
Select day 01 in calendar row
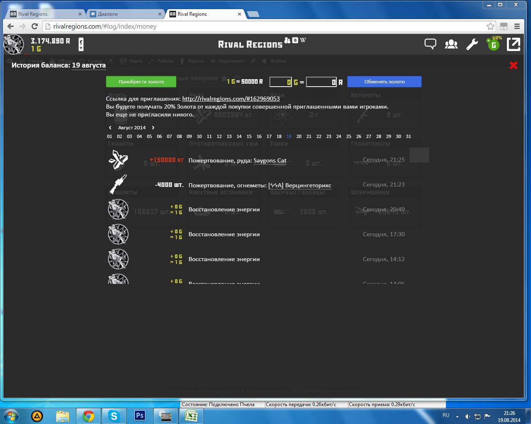pos(110,136)
